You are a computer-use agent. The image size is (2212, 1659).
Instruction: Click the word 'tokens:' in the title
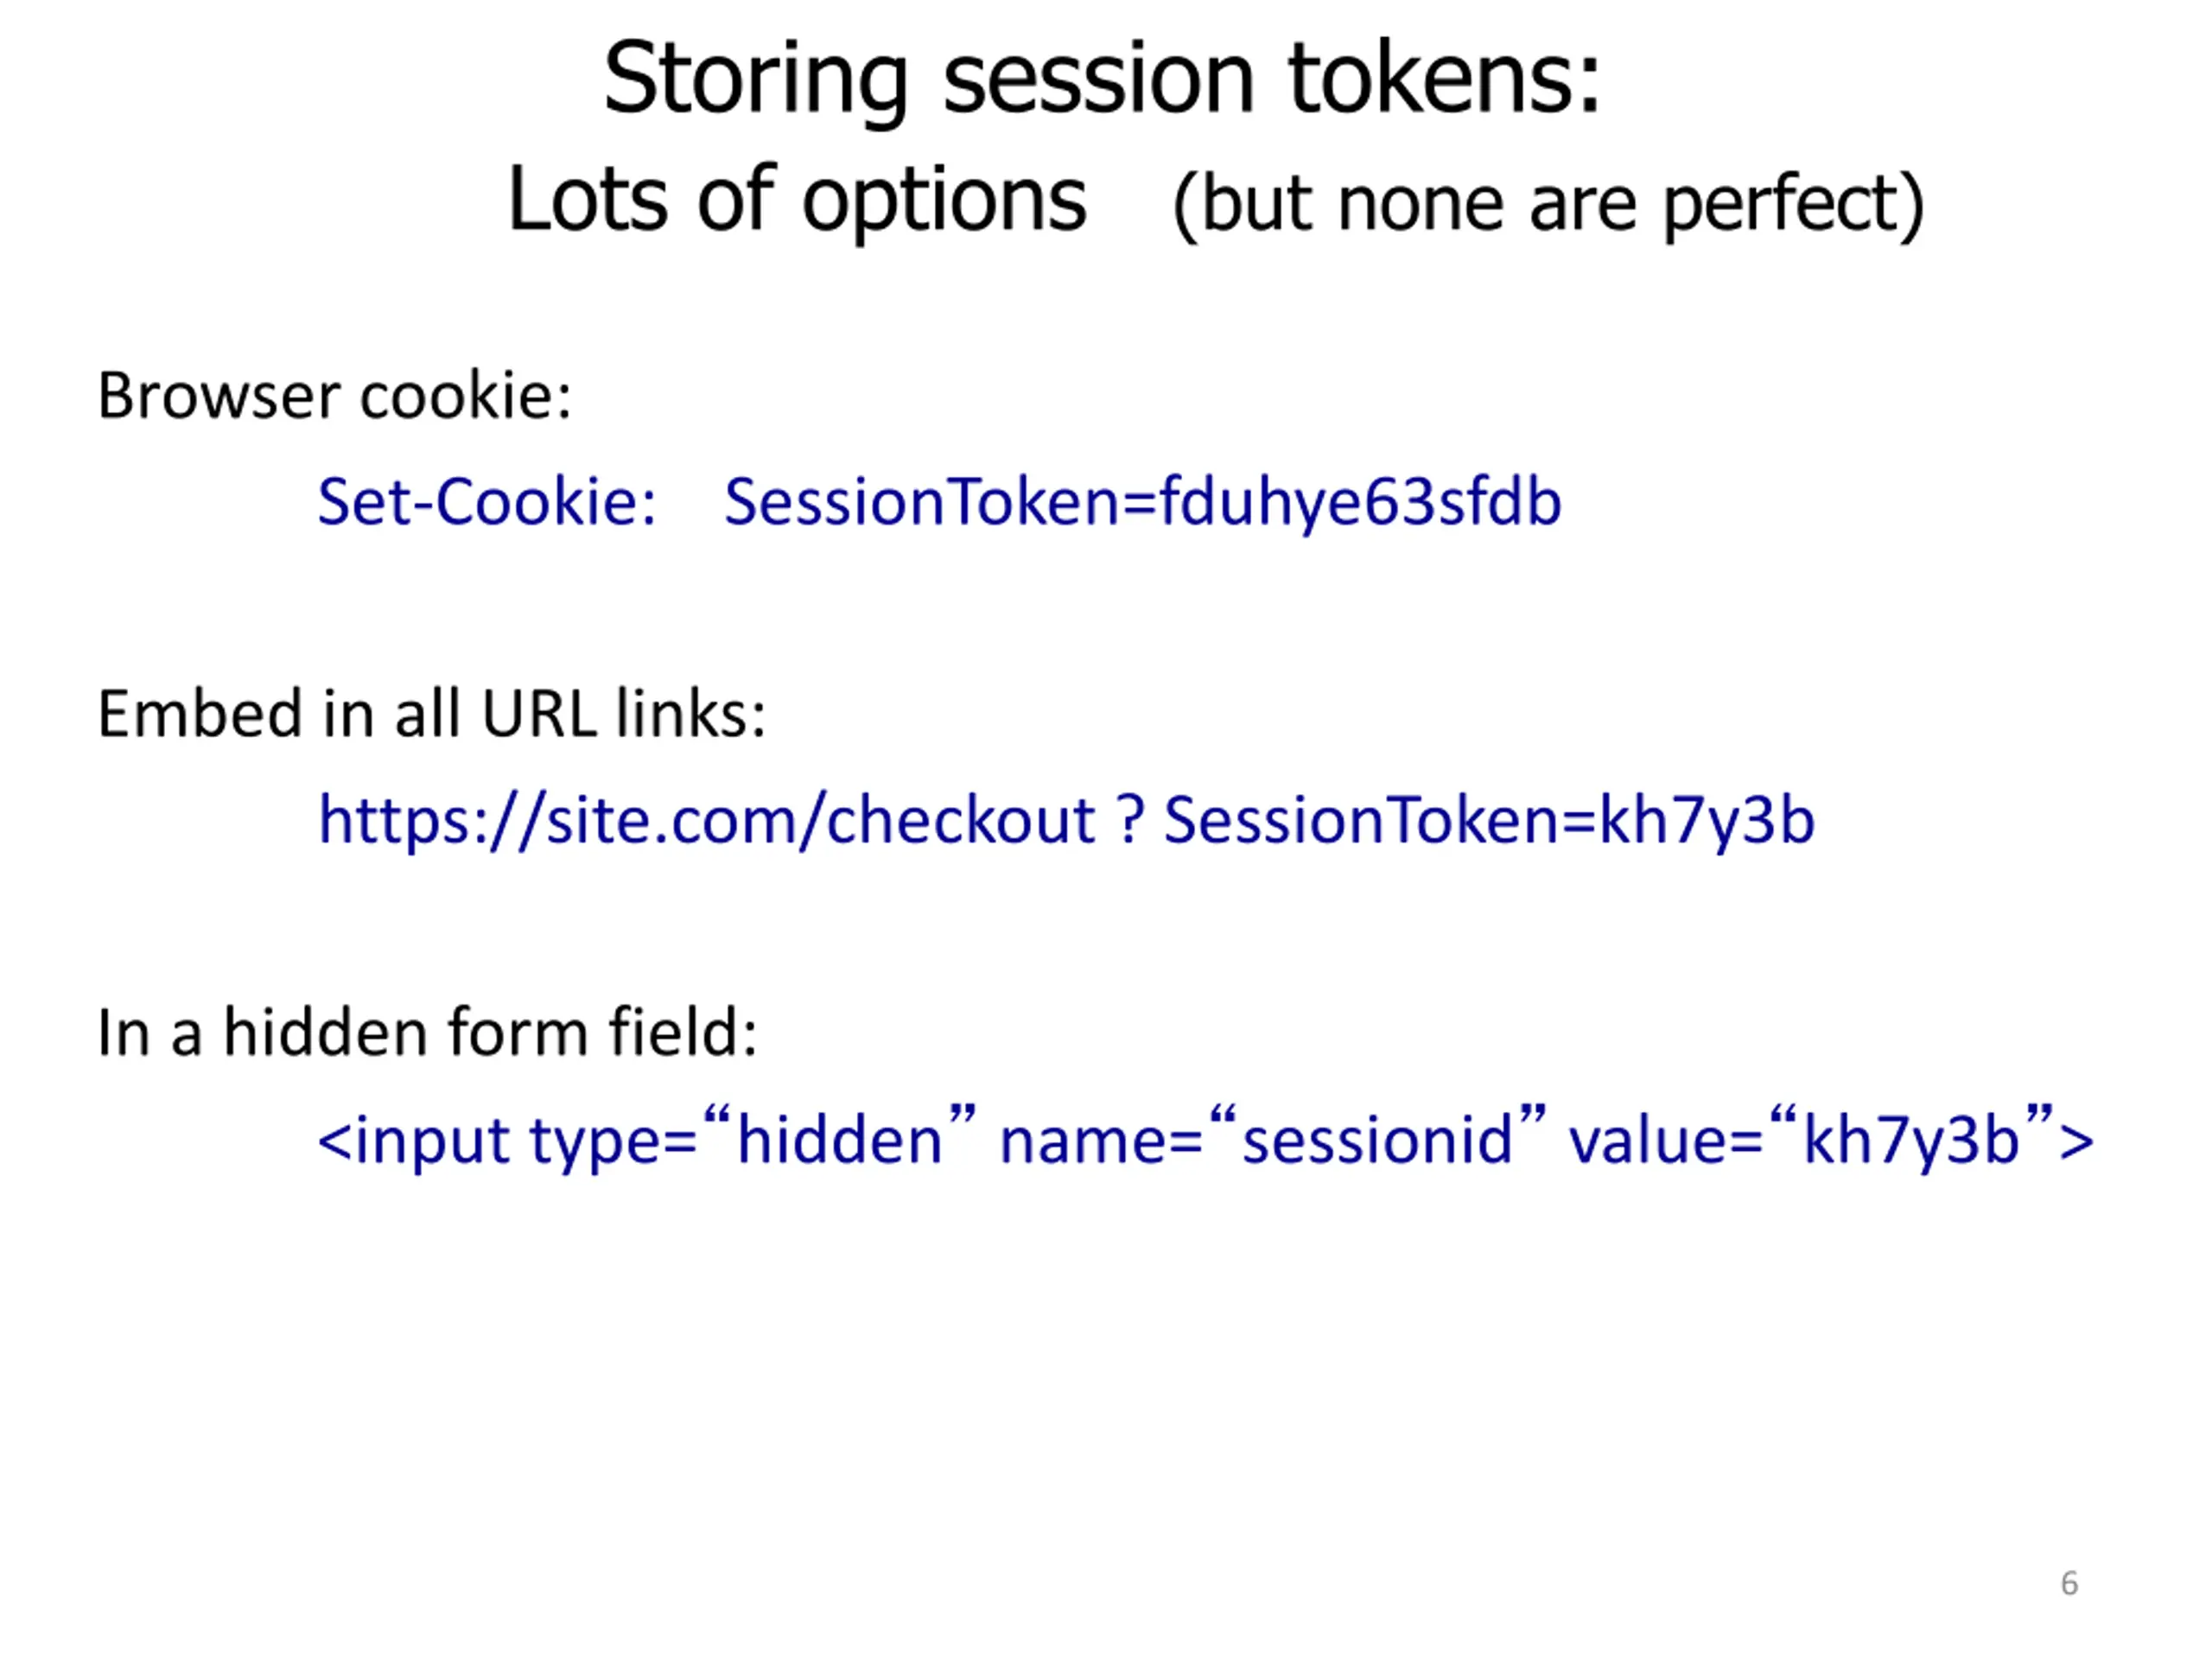point(1445,80)
